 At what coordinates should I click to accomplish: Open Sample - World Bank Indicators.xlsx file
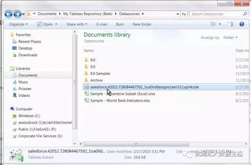pos(120,100)
